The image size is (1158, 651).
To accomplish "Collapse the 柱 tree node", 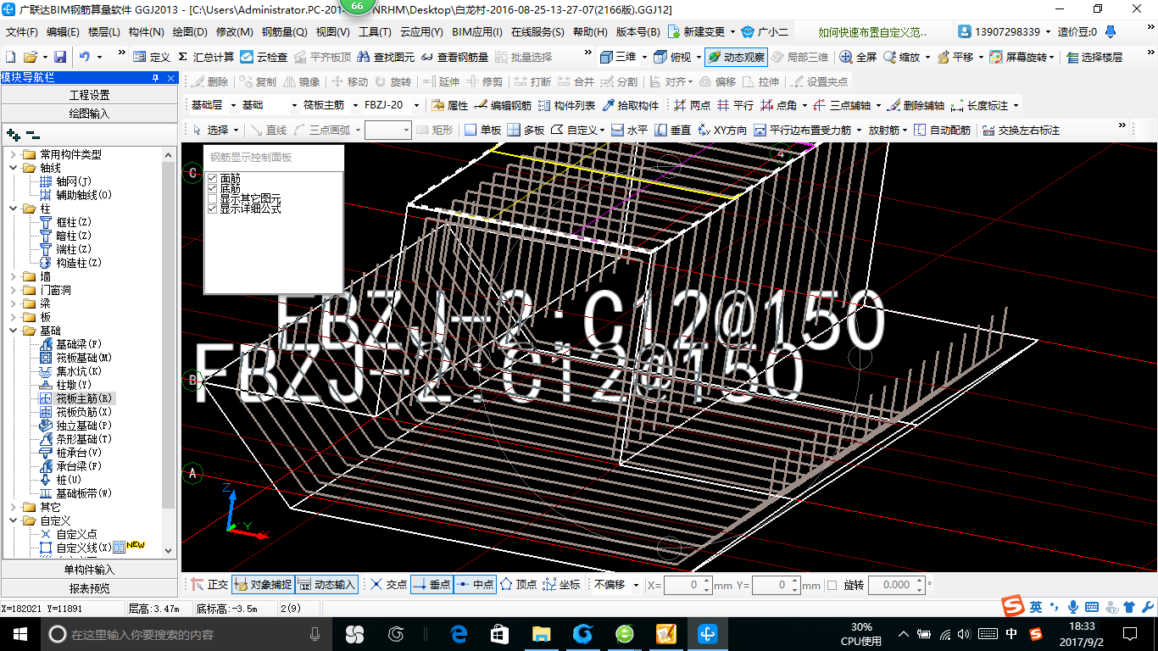I will (x=14, y=209).
